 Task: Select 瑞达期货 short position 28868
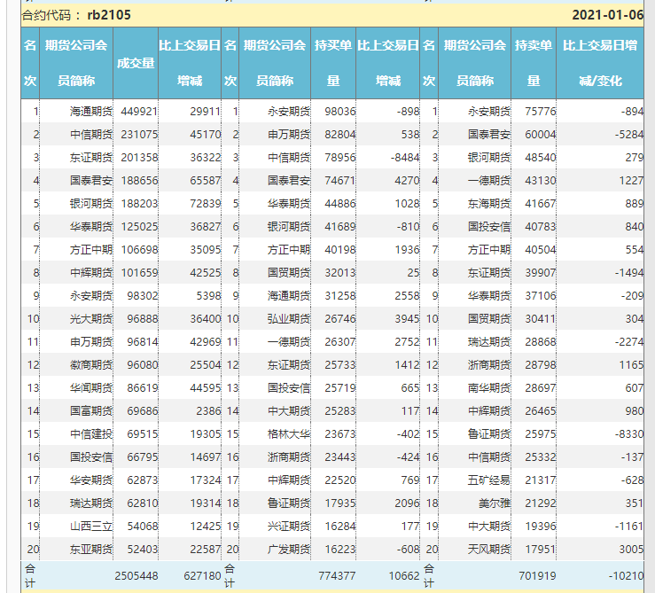click(541, 341)
